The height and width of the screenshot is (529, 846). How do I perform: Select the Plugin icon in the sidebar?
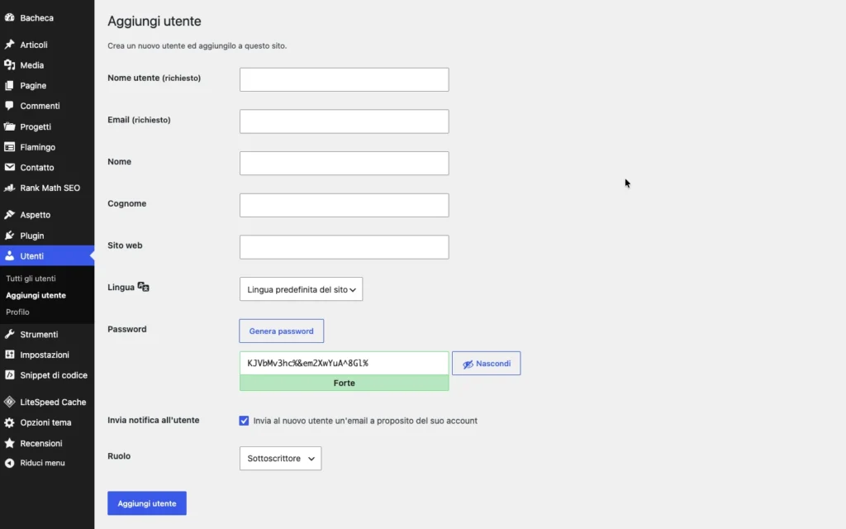click(x=9, y=236)
